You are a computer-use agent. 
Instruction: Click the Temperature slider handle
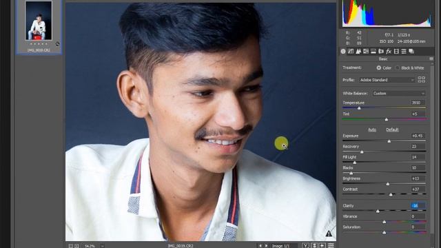click(359, 108)
